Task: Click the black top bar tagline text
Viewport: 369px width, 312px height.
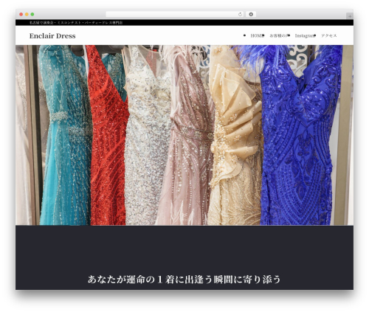Action: click(x=76, y=23)
